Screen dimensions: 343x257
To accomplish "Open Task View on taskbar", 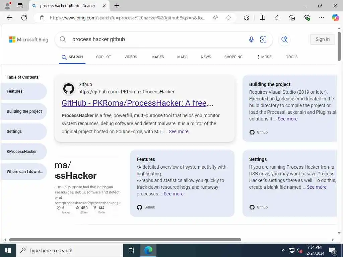I will pos(131,250).
